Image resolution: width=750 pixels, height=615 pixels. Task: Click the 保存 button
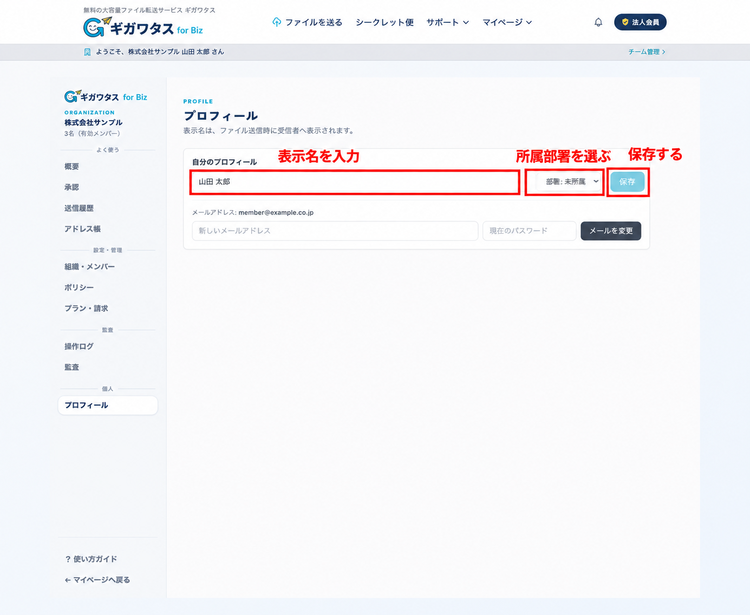(x=627, y=182)
